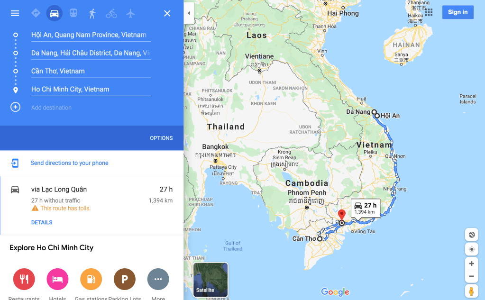The width and height of the screenshot is (485, 300).
Task: Zoom in the map with plus
Action: click(x=471, y=264)
